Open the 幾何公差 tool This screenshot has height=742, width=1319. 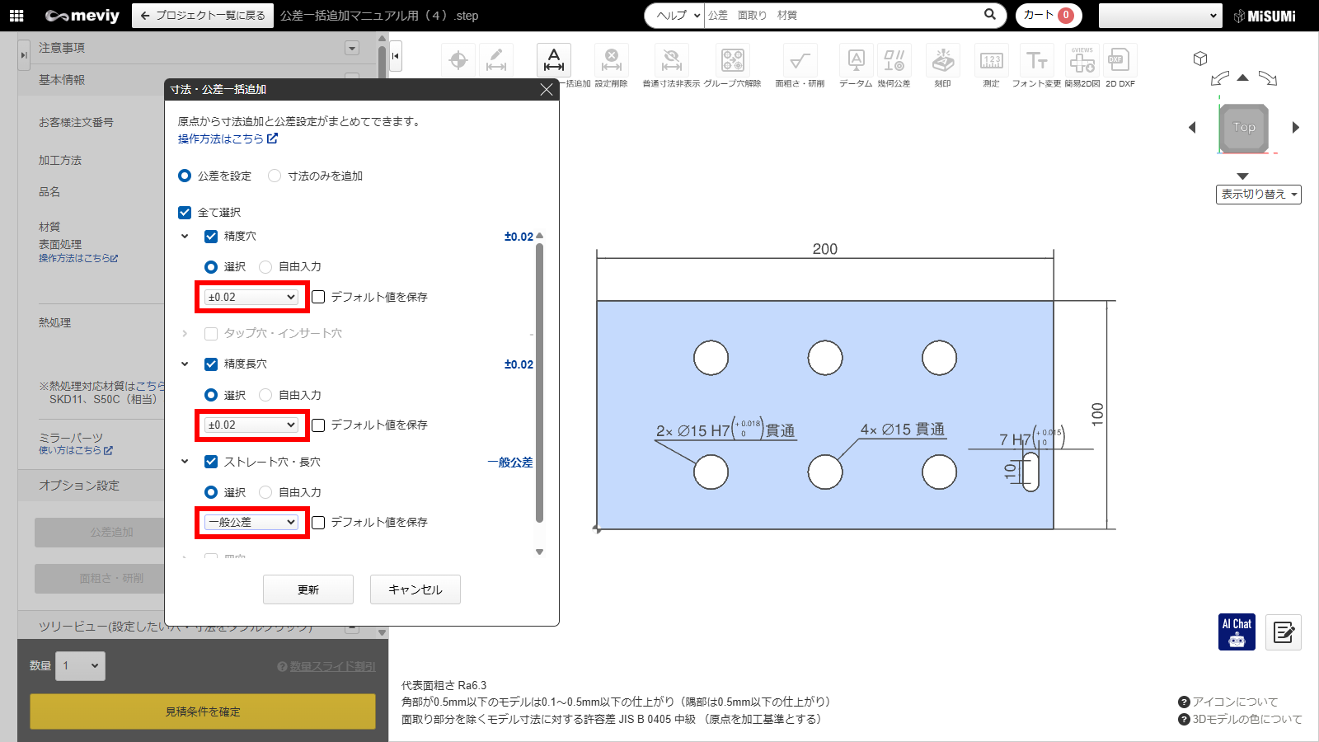(x=894, y=60)
